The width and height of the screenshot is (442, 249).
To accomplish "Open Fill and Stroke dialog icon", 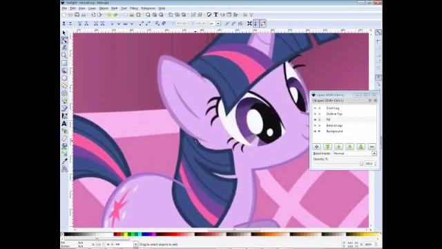I will pos(209,15).
